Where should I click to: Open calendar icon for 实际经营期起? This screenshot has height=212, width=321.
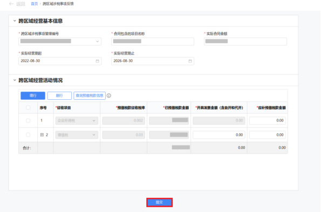pyautogui.click(x=98, y=61)
